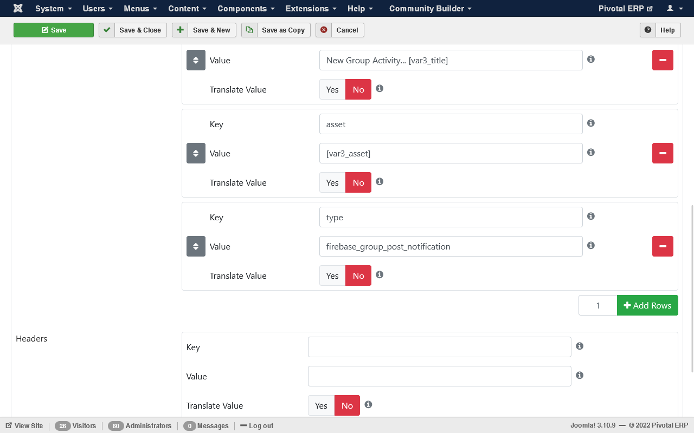Click the firebase_group_post_notification input field
The height and width of the screenshot is (433, 694).
(451, 246)
